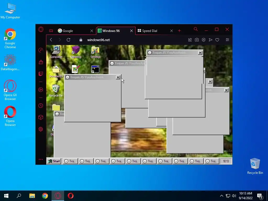Open History clock sidebar icon
This screenshot has height=201, width=268.
pos(41,106)
